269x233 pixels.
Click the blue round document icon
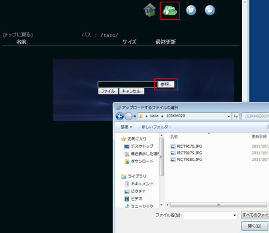click(191, 10)
